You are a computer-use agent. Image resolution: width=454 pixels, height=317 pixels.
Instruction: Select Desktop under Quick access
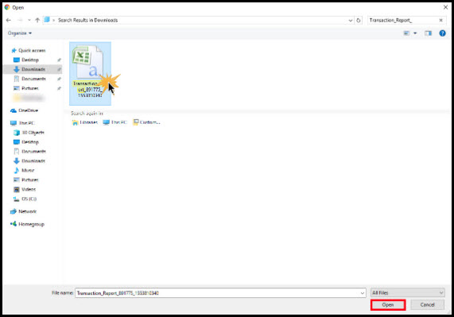26,60
